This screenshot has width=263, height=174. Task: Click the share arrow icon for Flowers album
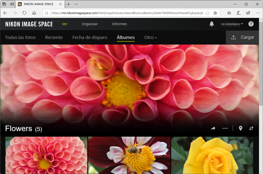point(213,128)
